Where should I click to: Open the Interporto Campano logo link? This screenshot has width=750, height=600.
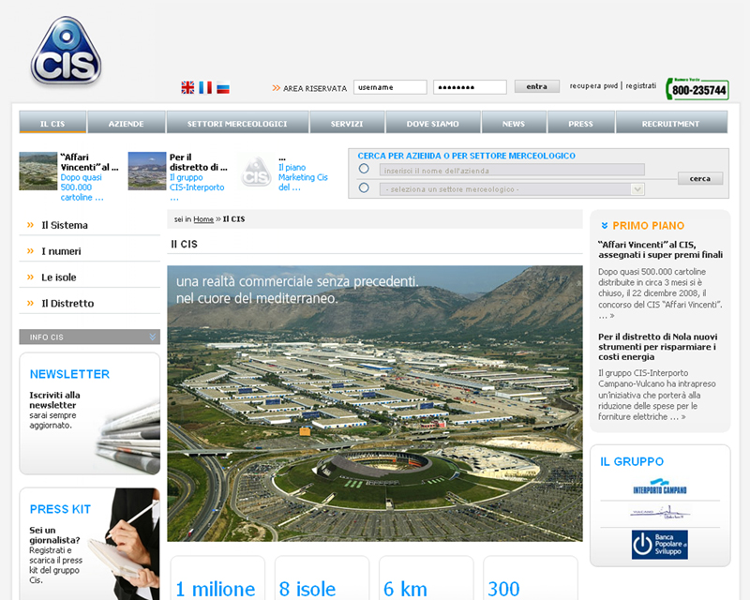660,487
